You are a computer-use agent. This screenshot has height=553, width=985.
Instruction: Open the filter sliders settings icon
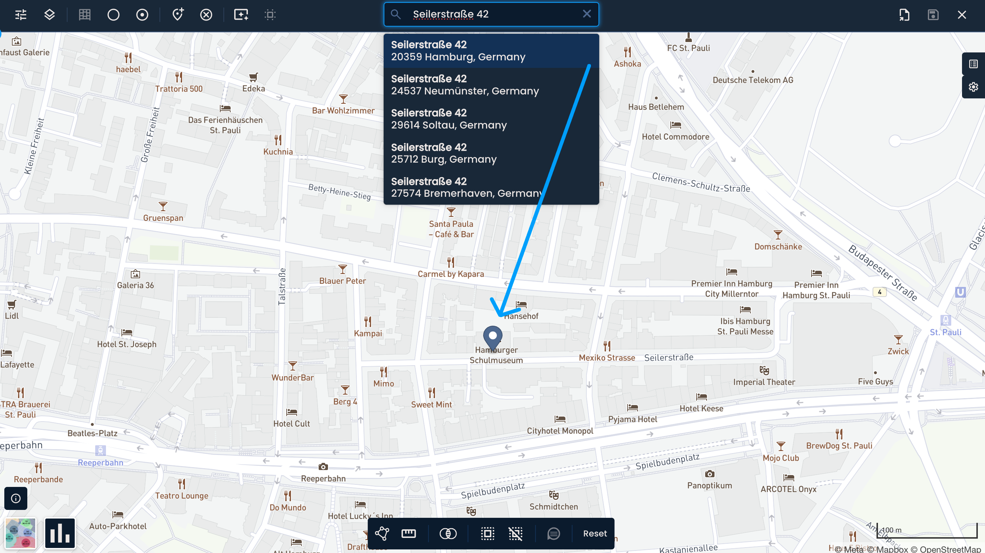(x=20, y=14)
